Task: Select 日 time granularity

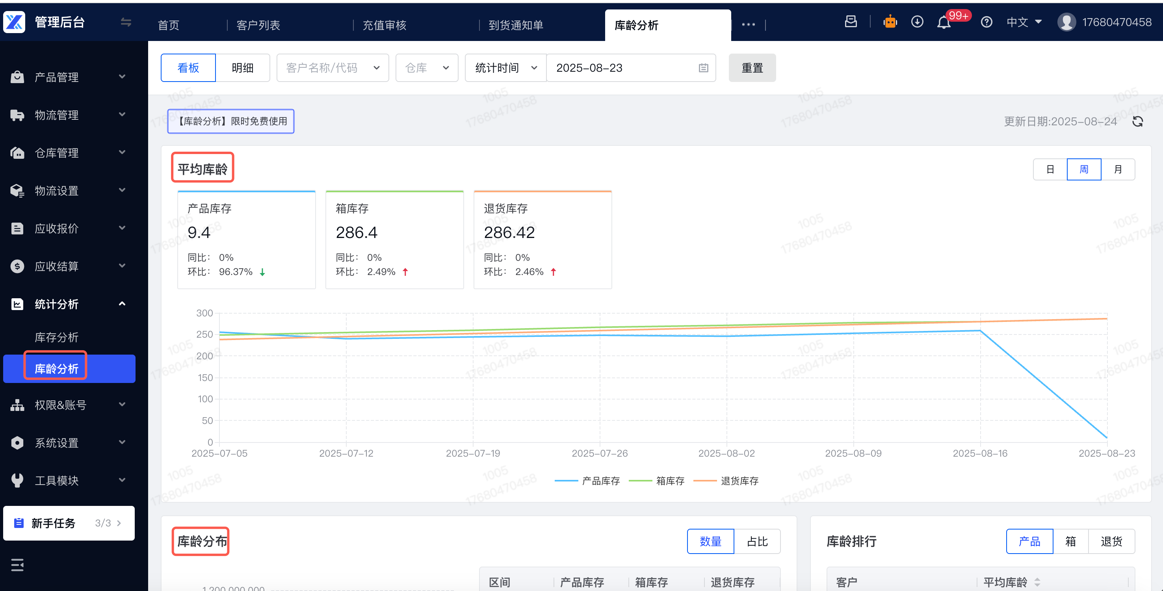Action: click(x=1050, y=170)
